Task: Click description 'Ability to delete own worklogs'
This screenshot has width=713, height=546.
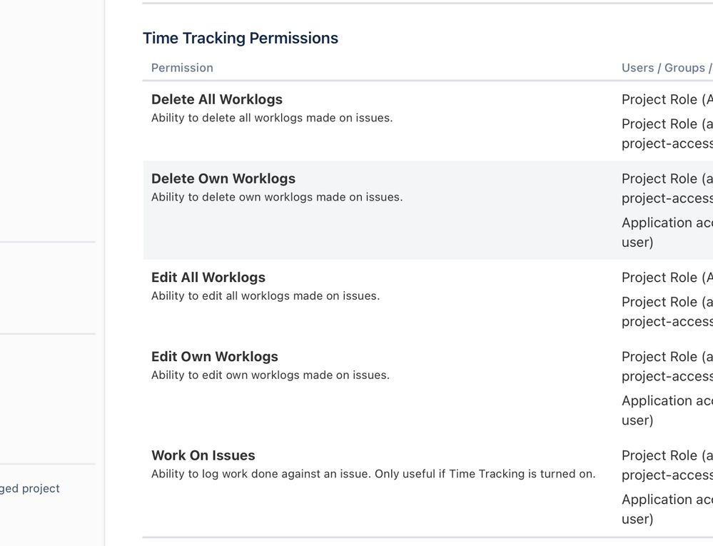Action: pos(277,197)
